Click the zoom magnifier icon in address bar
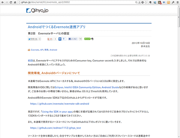Image resolution: width=180 pixels, height=138 pixels. click(x=136, y=2)
